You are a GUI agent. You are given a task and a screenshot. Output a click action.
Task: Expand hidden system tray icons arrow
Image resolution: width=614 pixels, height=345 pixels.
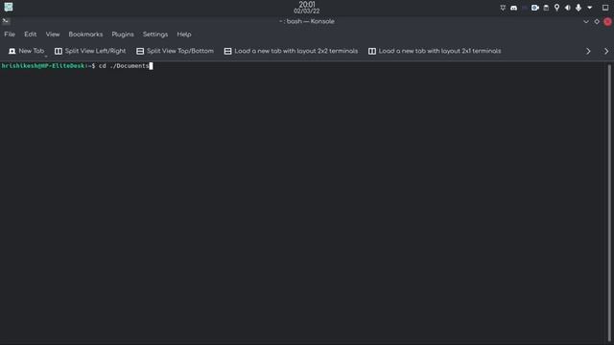coord(590,8)
